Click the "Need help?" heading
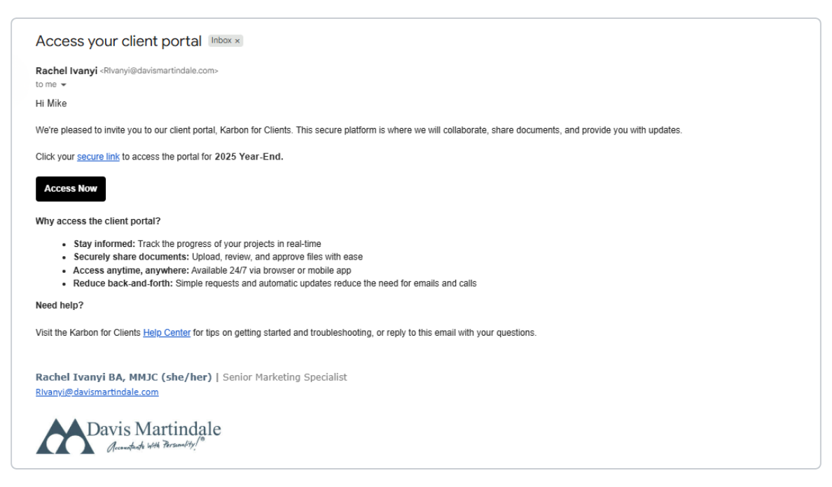 (x=60, y=306)
